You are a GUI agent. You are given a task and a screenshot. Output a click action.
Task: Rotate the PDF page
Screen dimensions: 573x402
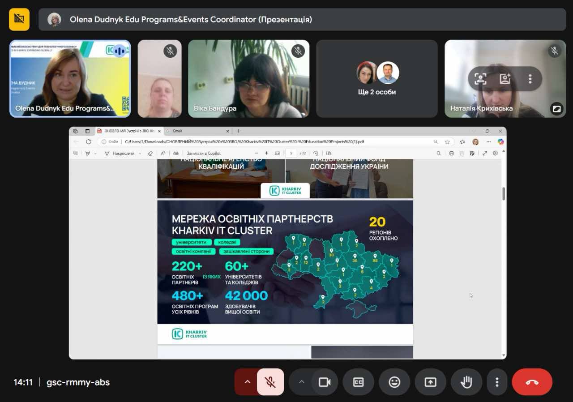click(316, 153)
